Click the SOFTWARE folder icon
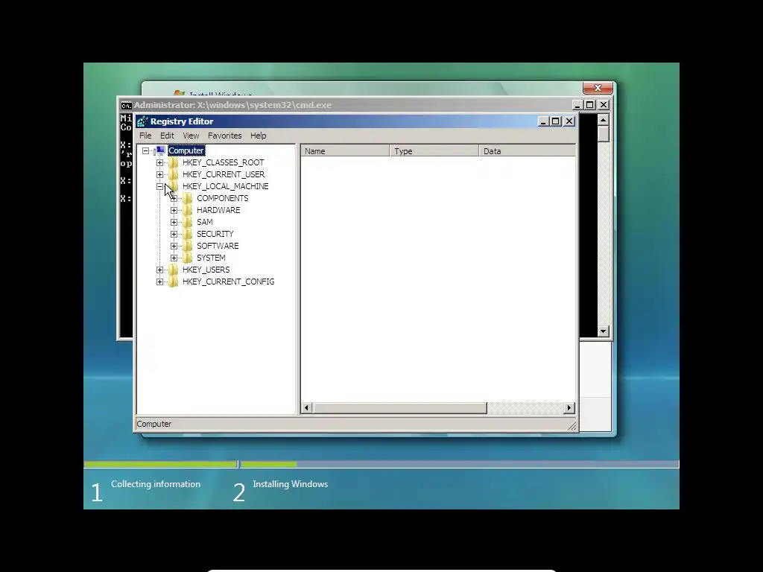 pos(188,246)
